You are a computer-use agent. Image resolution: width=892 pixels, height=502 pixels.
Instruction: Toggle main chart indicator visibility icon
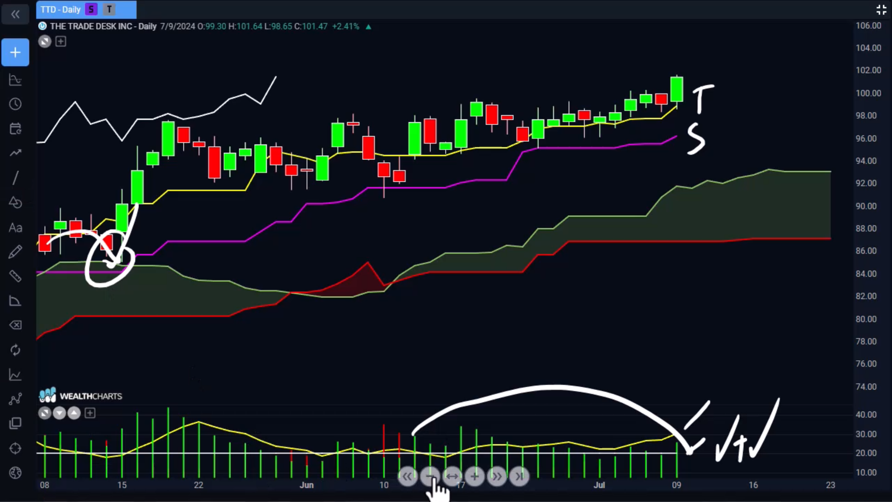pos(45,42)
